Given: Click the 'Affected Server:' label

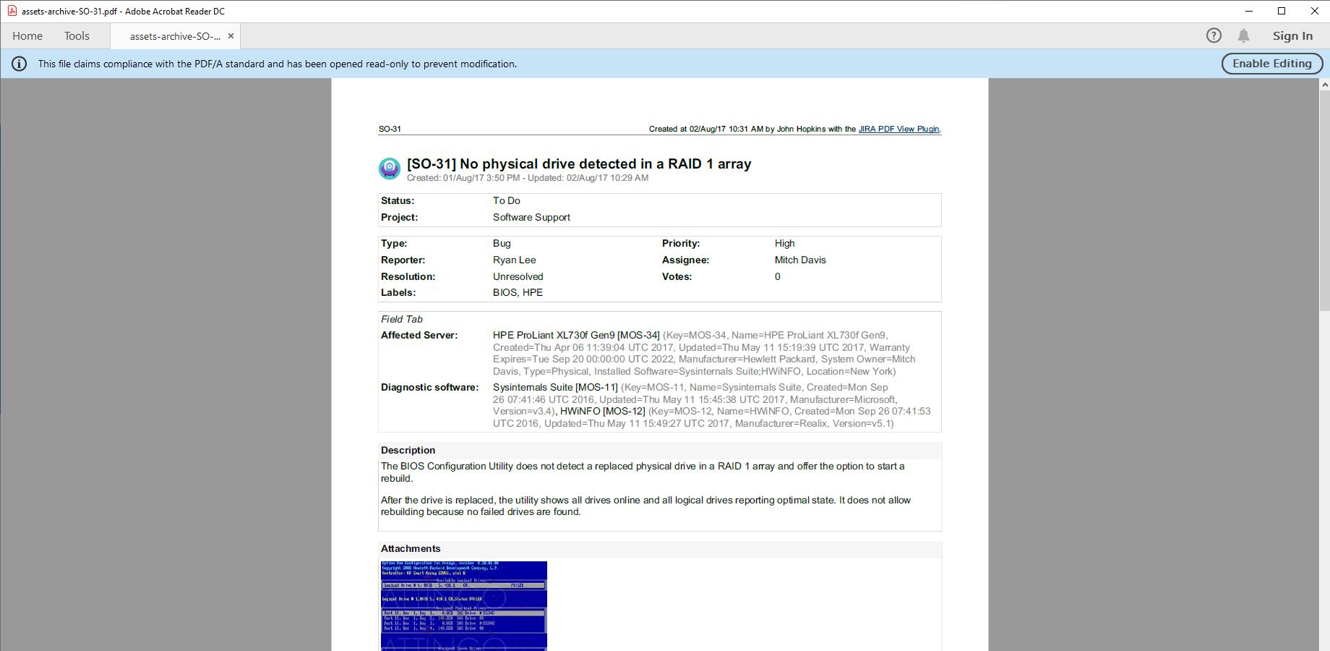Looking at the screenshot, I should tap(419, 335).
